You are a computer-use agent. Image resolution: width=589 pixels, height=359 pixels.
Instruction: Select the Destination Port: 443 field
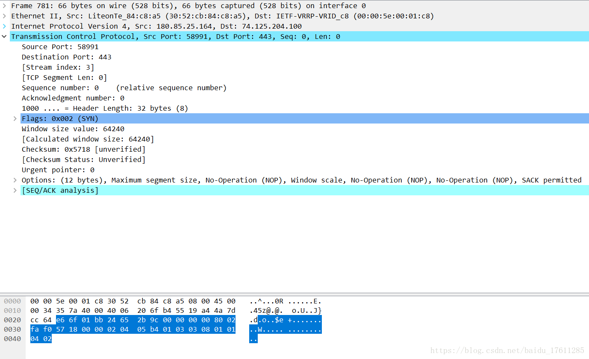[x=66, y=57]
